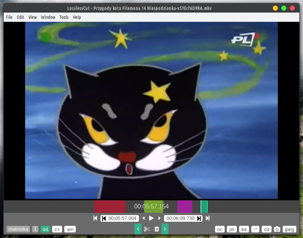The image size is (303, 238).
Task: Play the video
Action: point(151,218)
